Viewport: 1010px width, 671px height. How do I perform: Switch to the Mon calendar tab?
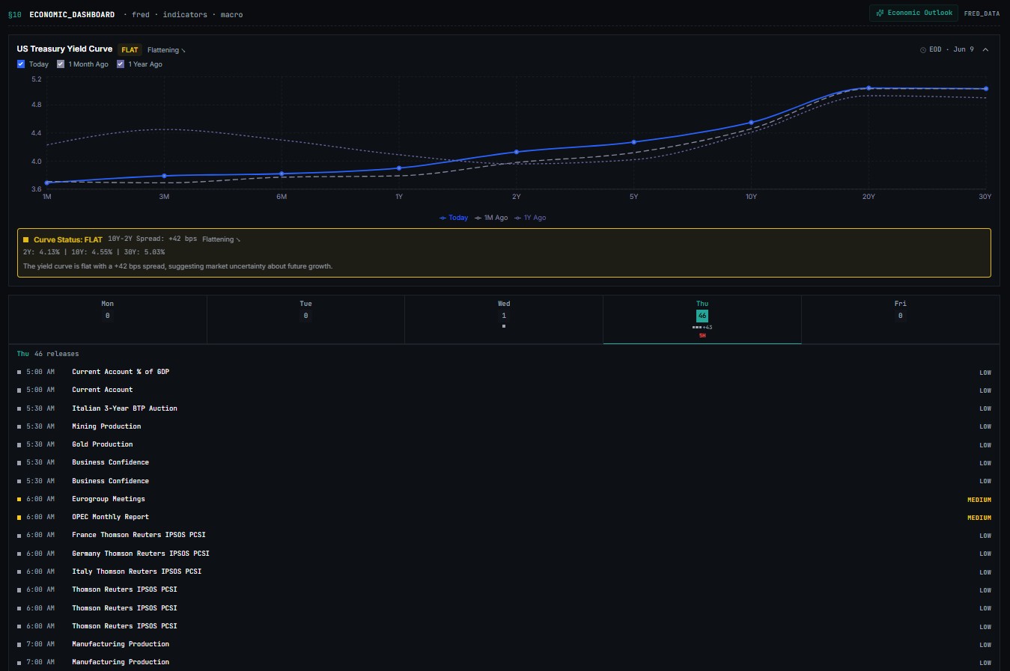(x=108, y=319)
